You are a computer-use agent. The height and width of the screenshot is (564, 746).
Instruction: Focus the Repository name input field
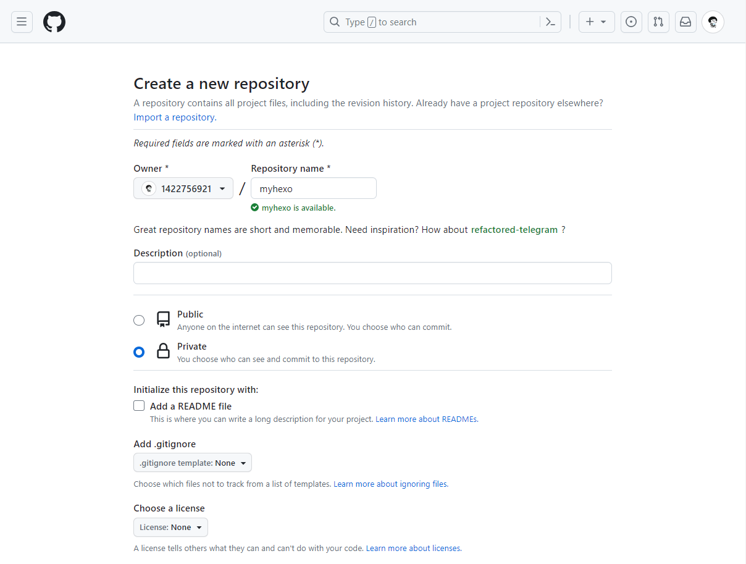point(313,188)
